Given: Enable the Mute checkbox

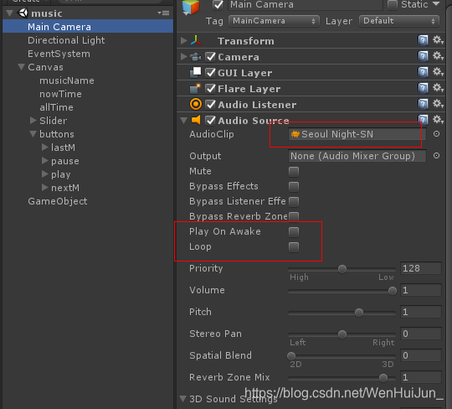Looking at the screenshot, I should [x=294, y=172].
